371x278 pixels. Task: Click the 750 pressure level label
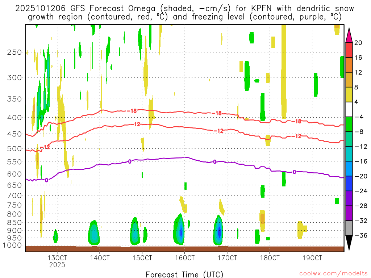(x=14, y=205)
